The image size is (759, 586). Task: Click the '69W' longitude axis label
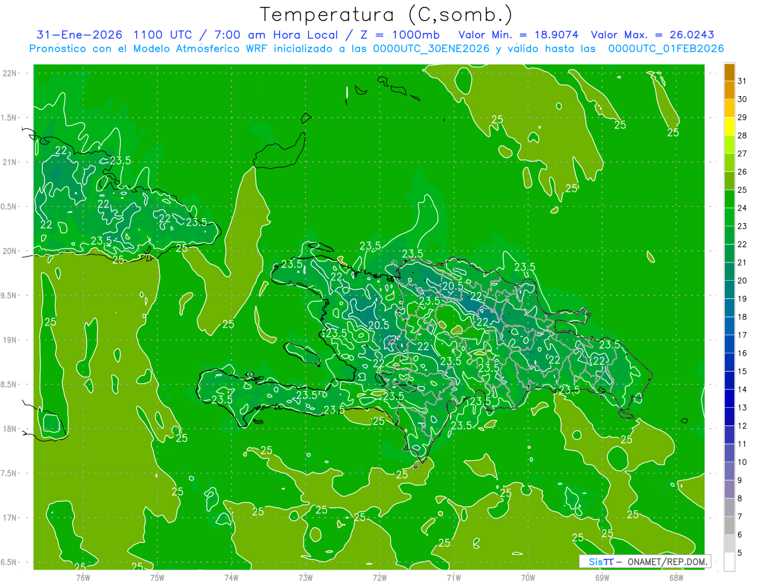602,577
